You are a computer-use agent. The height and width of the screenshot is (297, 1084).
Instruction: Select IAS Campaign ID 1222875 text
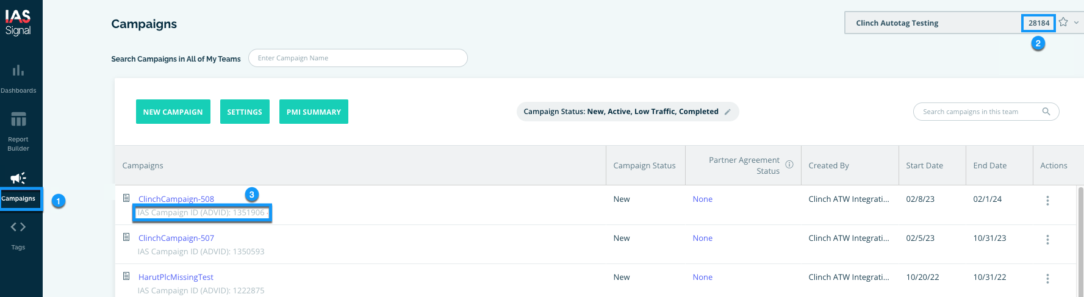201,290
